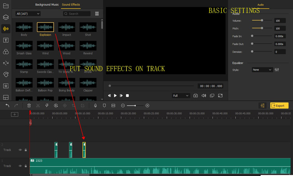The width and height of the screenshot is (293, 176).
Task: Click the timeline zoom slider
Action: pos(135,106)
